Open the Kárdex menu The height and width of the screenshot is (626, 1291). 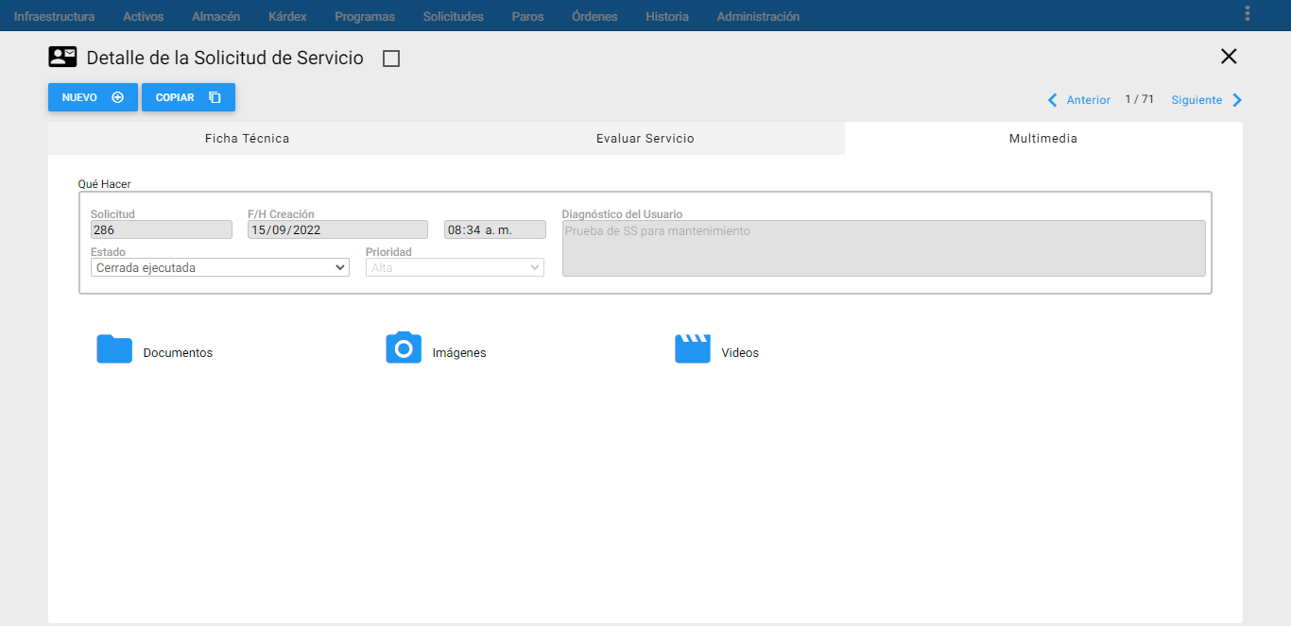(287, 16)
